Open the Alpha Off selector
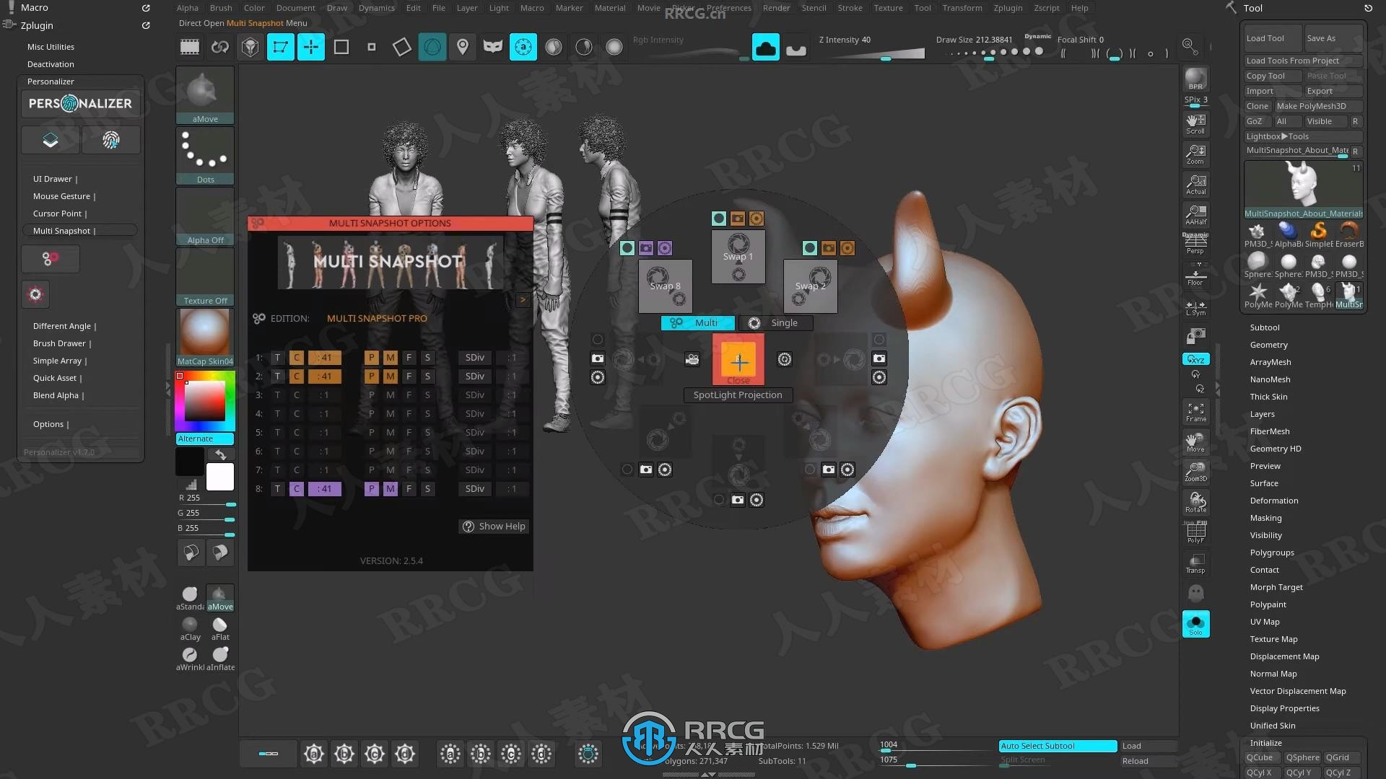This screenshot has width=1386, height=779. pyautogui.click(x=205, y=216)
